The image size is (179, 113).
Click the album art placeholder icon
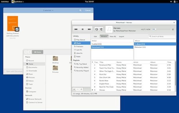[x=109, y=29]
